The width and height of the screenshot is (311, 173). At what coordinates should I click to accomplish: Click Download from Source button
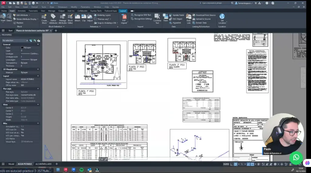click(x=205, y=15)
